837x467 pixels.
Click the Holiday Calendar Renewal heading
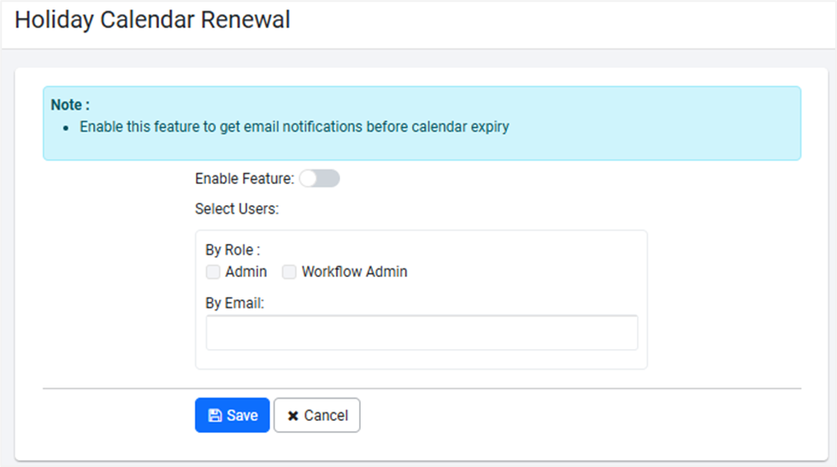pos(153,20)
